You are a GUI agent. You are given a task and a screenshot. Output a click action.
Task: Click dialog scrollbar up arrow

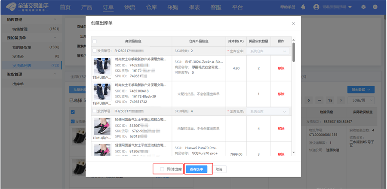pyautogui.click(x=293, y=40)
